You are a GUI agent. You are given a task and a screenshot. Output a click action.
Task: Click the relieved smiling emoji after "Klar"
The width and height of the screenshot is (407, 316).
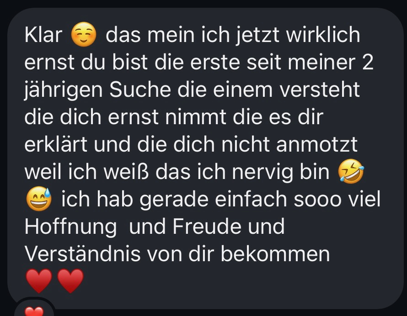[x=84, y=35]
